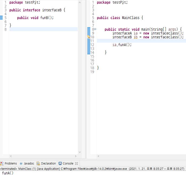Click the 'public static void main' line

[143, 29]
